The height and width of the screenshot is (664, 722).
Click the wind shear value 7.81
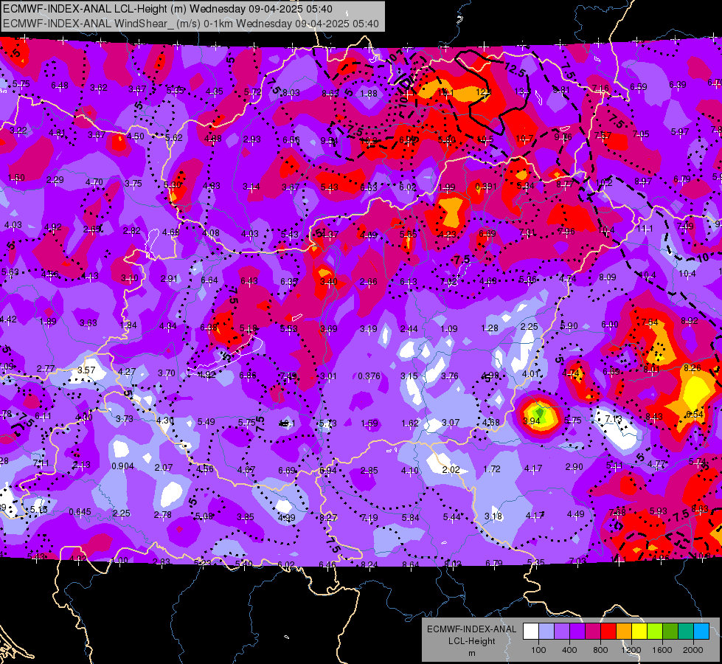(528, 232)
